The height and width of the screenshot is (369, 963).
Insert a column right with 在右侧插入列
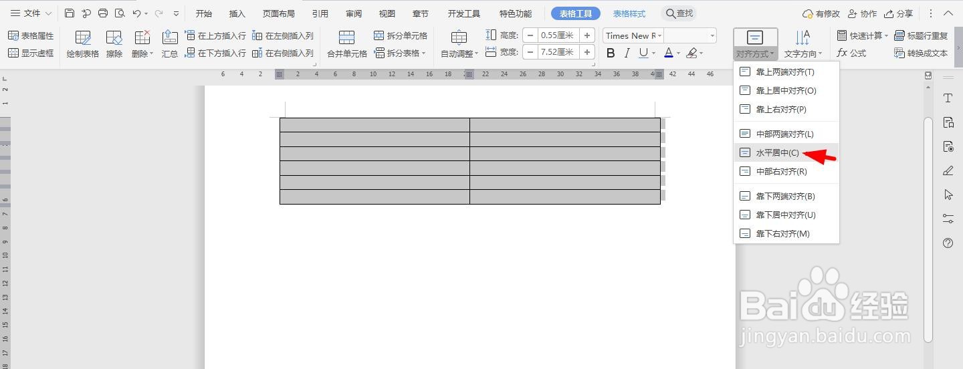coord(283,53)
